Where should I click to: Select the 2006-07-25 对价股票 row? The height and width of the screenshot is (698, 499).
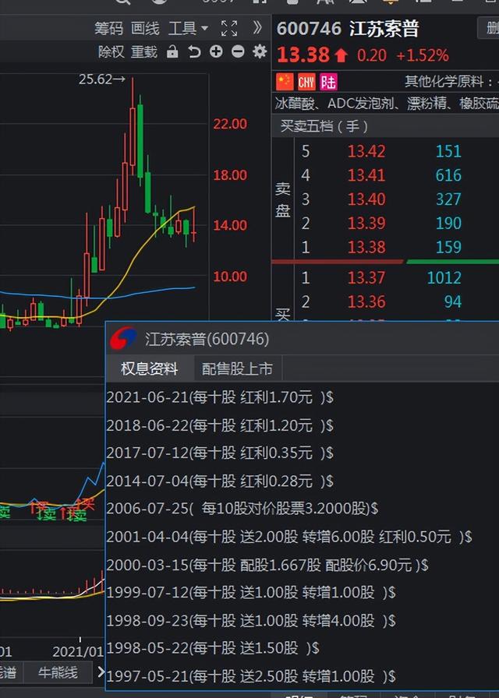(x=242, y=509)
